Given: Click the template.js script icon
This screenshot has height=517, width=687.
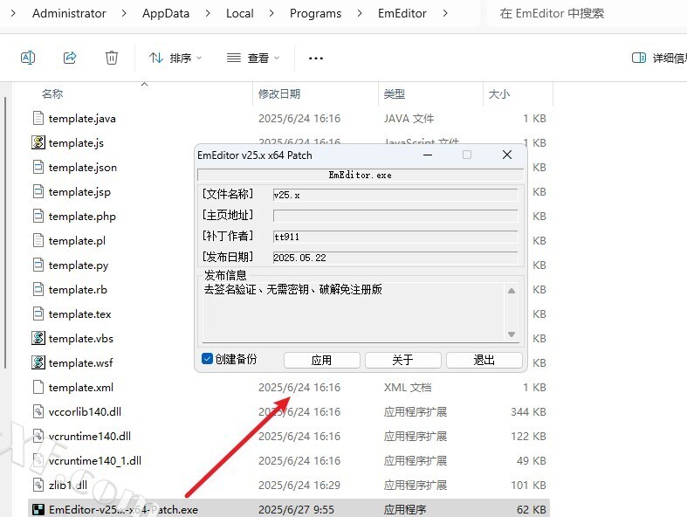Looking at the screenshot, I should 38,142.
